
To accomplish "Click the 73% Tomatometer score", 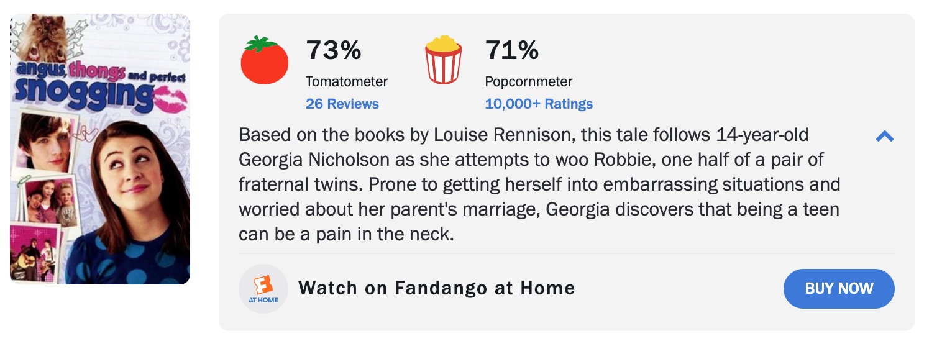I will coord(334,50).
